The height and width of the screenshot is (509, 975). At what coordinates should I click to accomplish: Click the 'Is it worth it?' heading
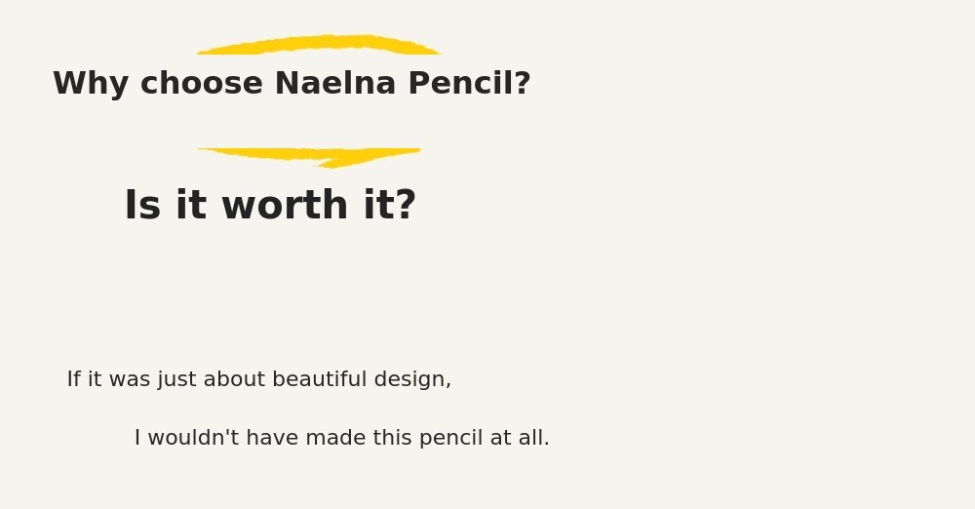[270, 207]
